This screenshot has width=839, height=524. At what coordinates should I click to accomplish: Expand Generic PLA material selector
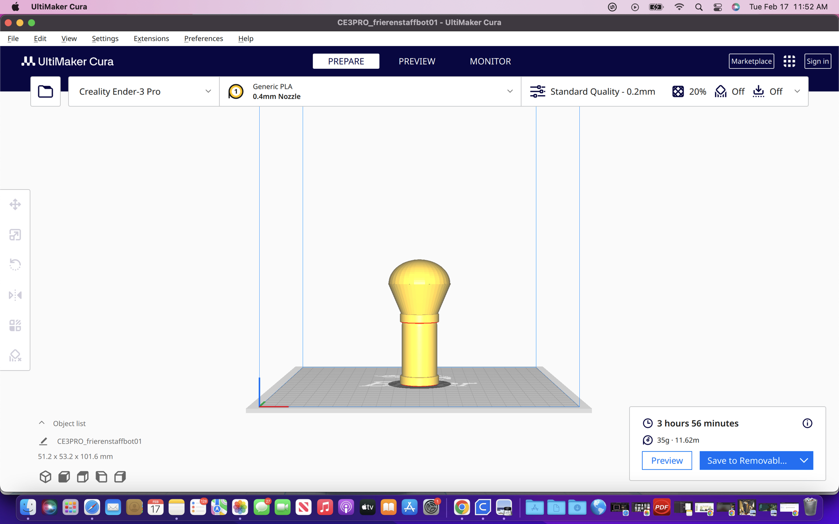(x=370, y=91)
